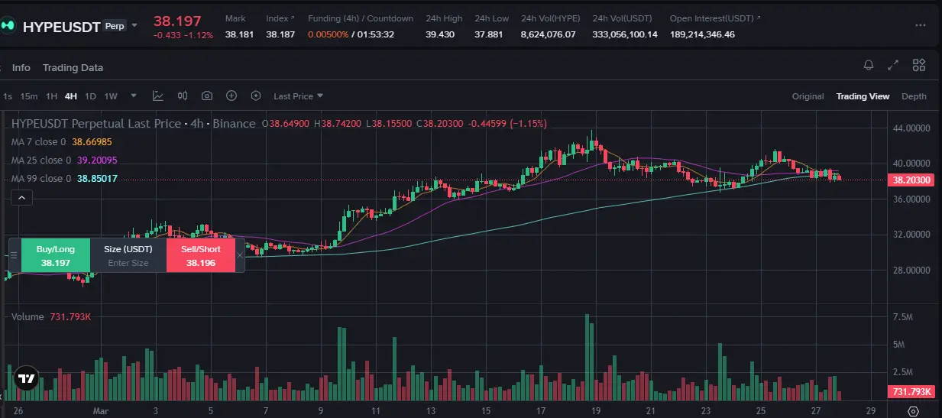Open the technical indicators chart icon
Viewport: 942px width, 418px height.
coord(158,96)
